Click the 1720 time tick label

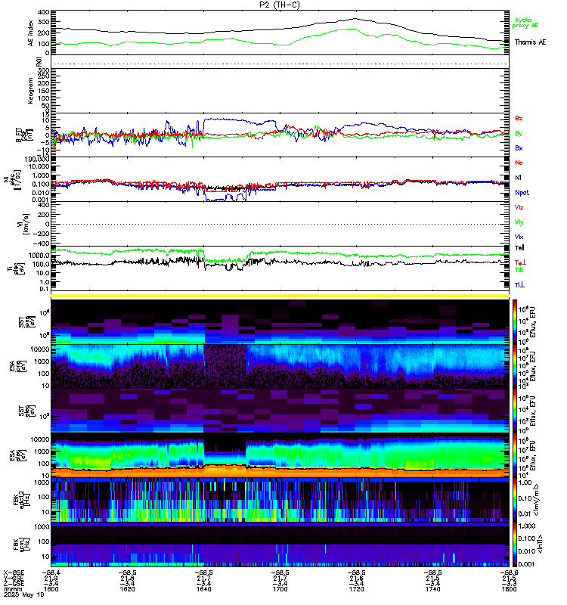pos(356,589)
